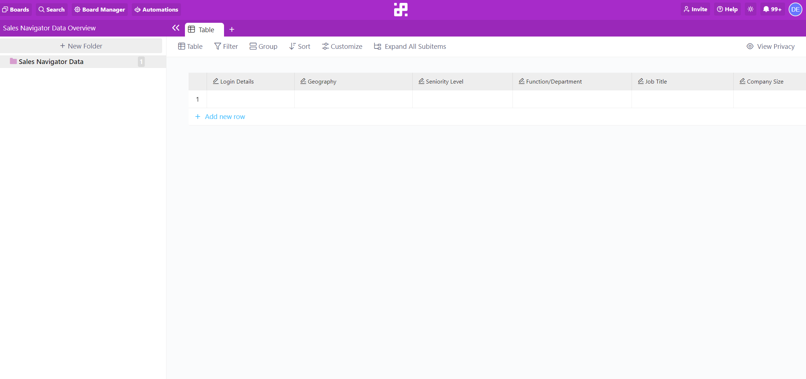The image size is (806, 379).
Task: Edit the Seniority Level column header
Action: tap(463, 81)
